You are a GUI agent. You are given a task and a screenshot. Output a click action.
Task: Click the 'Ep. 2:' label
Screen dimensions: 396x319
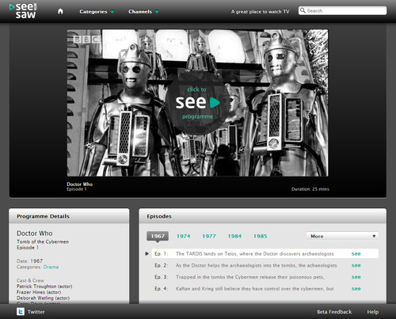point(162,265)
